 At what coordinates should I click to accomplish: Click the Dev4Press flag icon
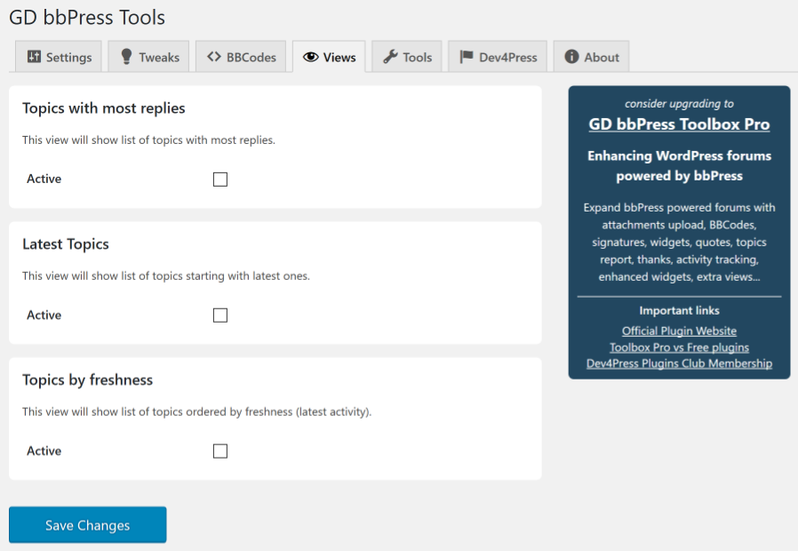coord(467,57)
